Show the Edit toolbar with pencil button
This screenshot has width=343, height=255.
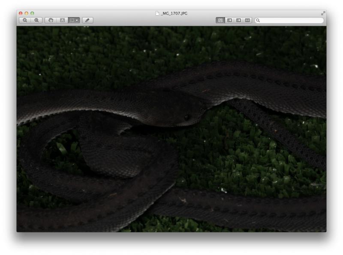tap(87, 20)
